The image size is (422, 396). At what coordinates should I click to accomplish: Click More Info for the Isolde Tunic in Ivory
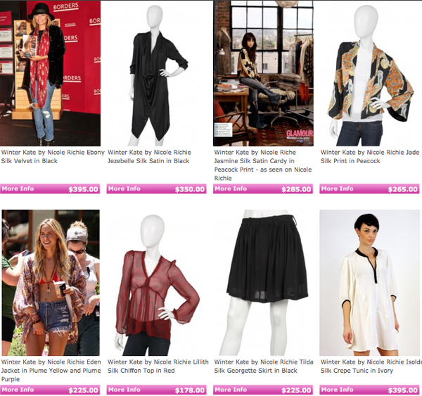[x=337, y=390]
